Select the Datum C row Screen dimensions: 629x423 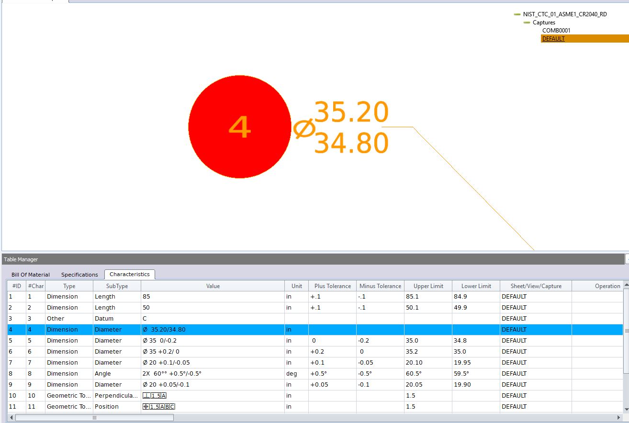pos(315,319)
